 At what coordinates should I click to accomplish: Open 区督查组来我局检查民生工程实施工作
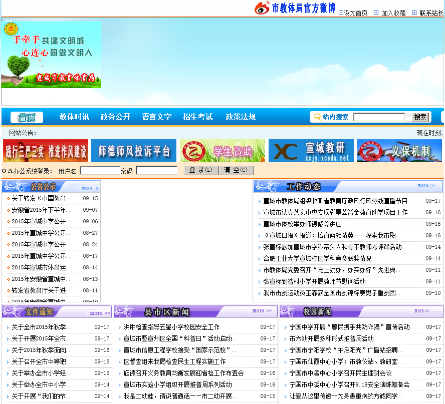(x=174, y=362)
